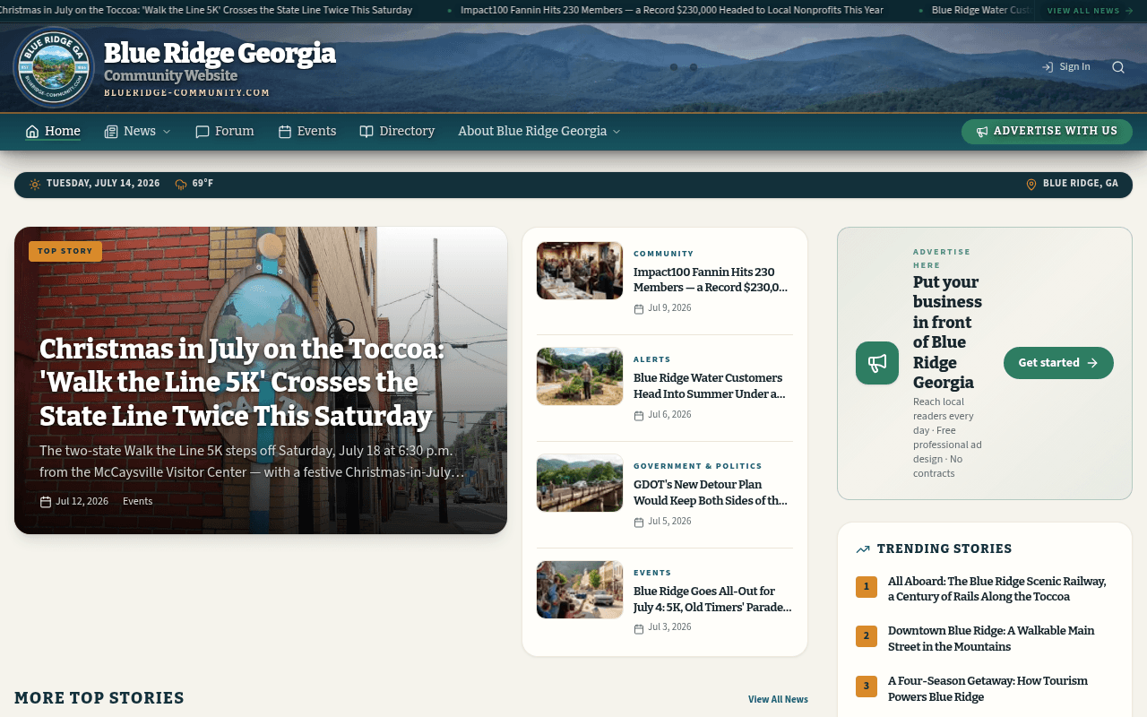Open the Directory nav item

point(397,131)
